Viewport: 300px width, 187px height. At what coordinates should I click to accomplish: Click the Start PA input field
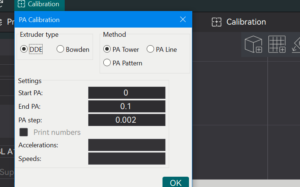(x=127, y=93)
